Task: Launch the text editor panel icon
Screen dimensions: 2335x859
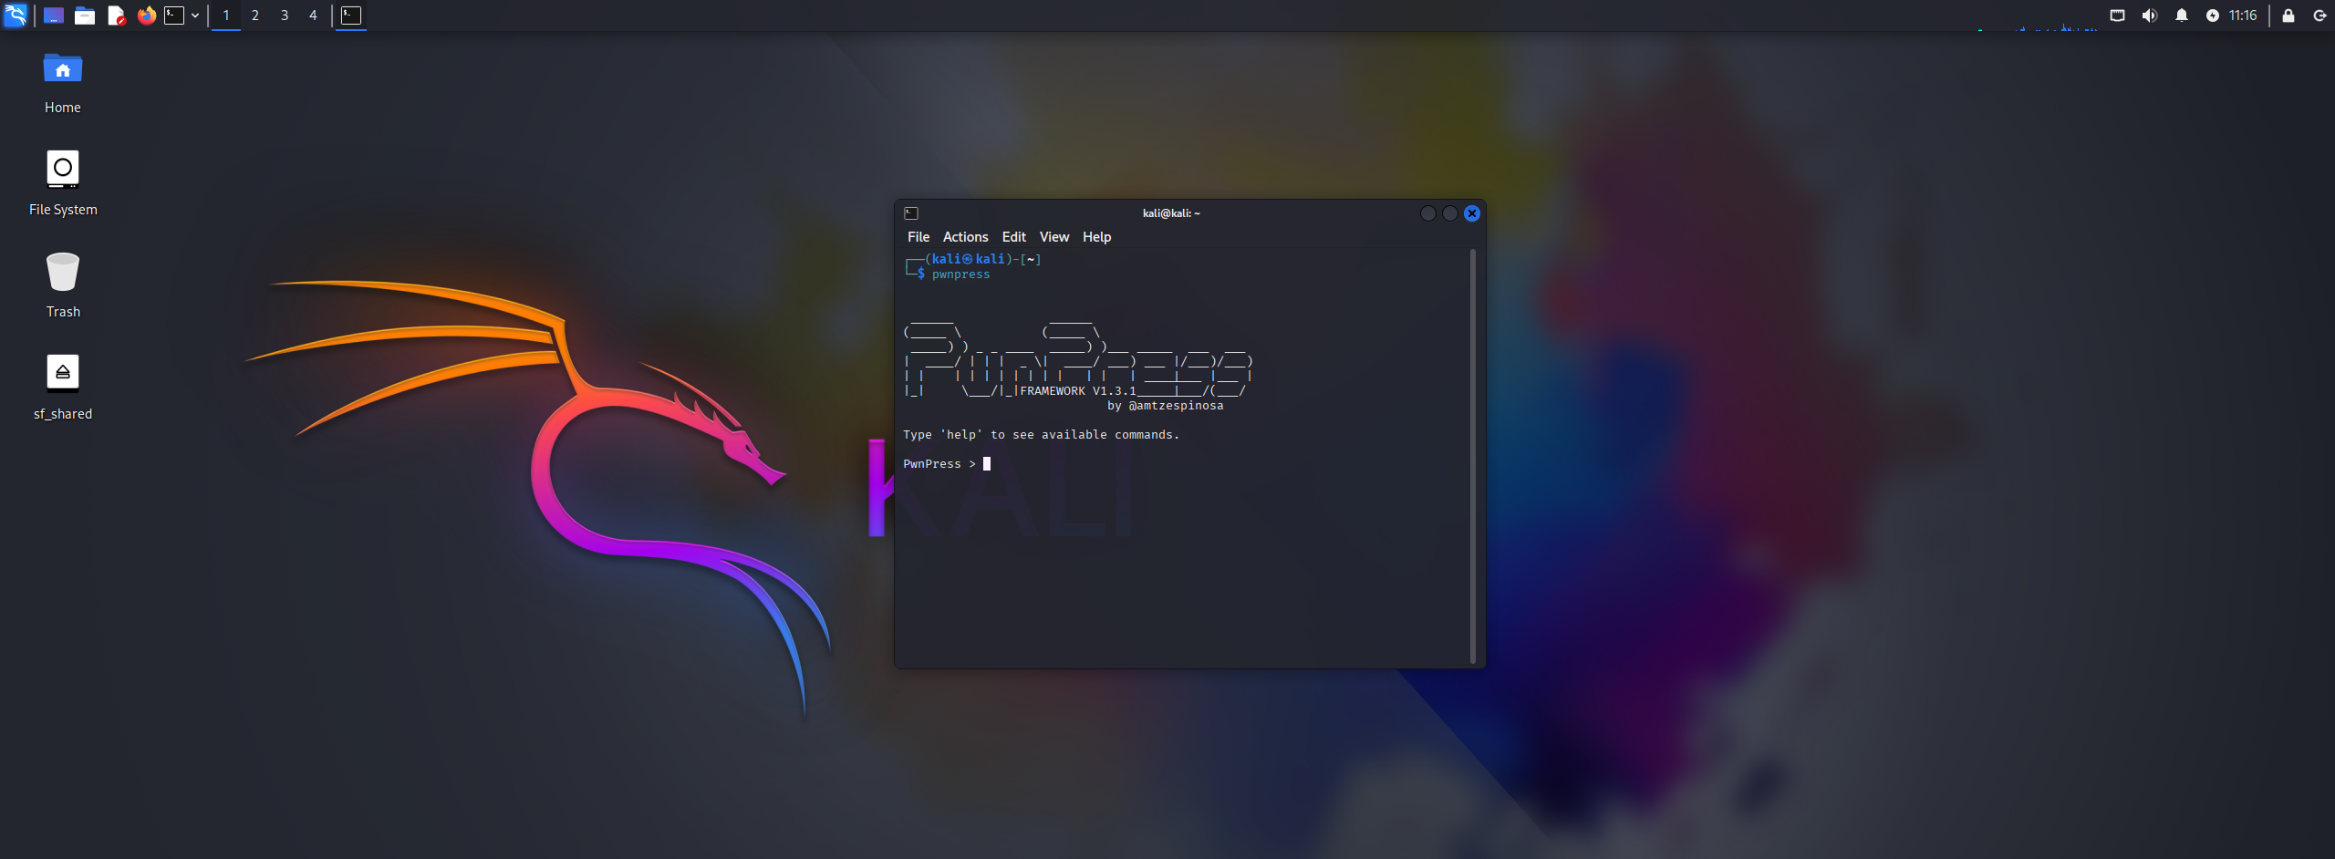Action: point(116,16)
